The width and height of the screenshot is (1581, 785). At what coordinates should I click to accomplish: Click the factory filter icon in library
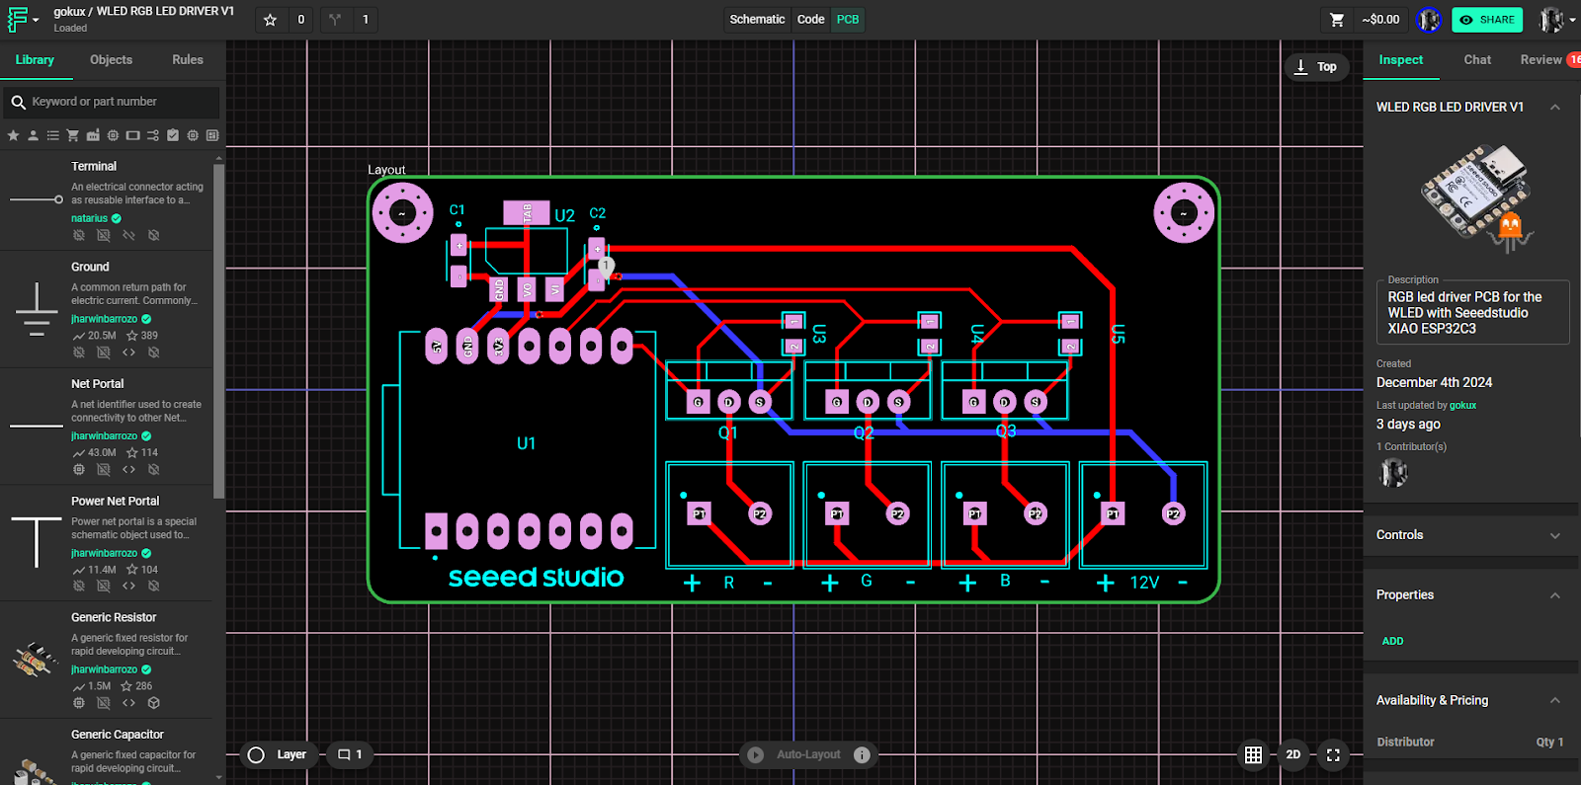point(93,135)
